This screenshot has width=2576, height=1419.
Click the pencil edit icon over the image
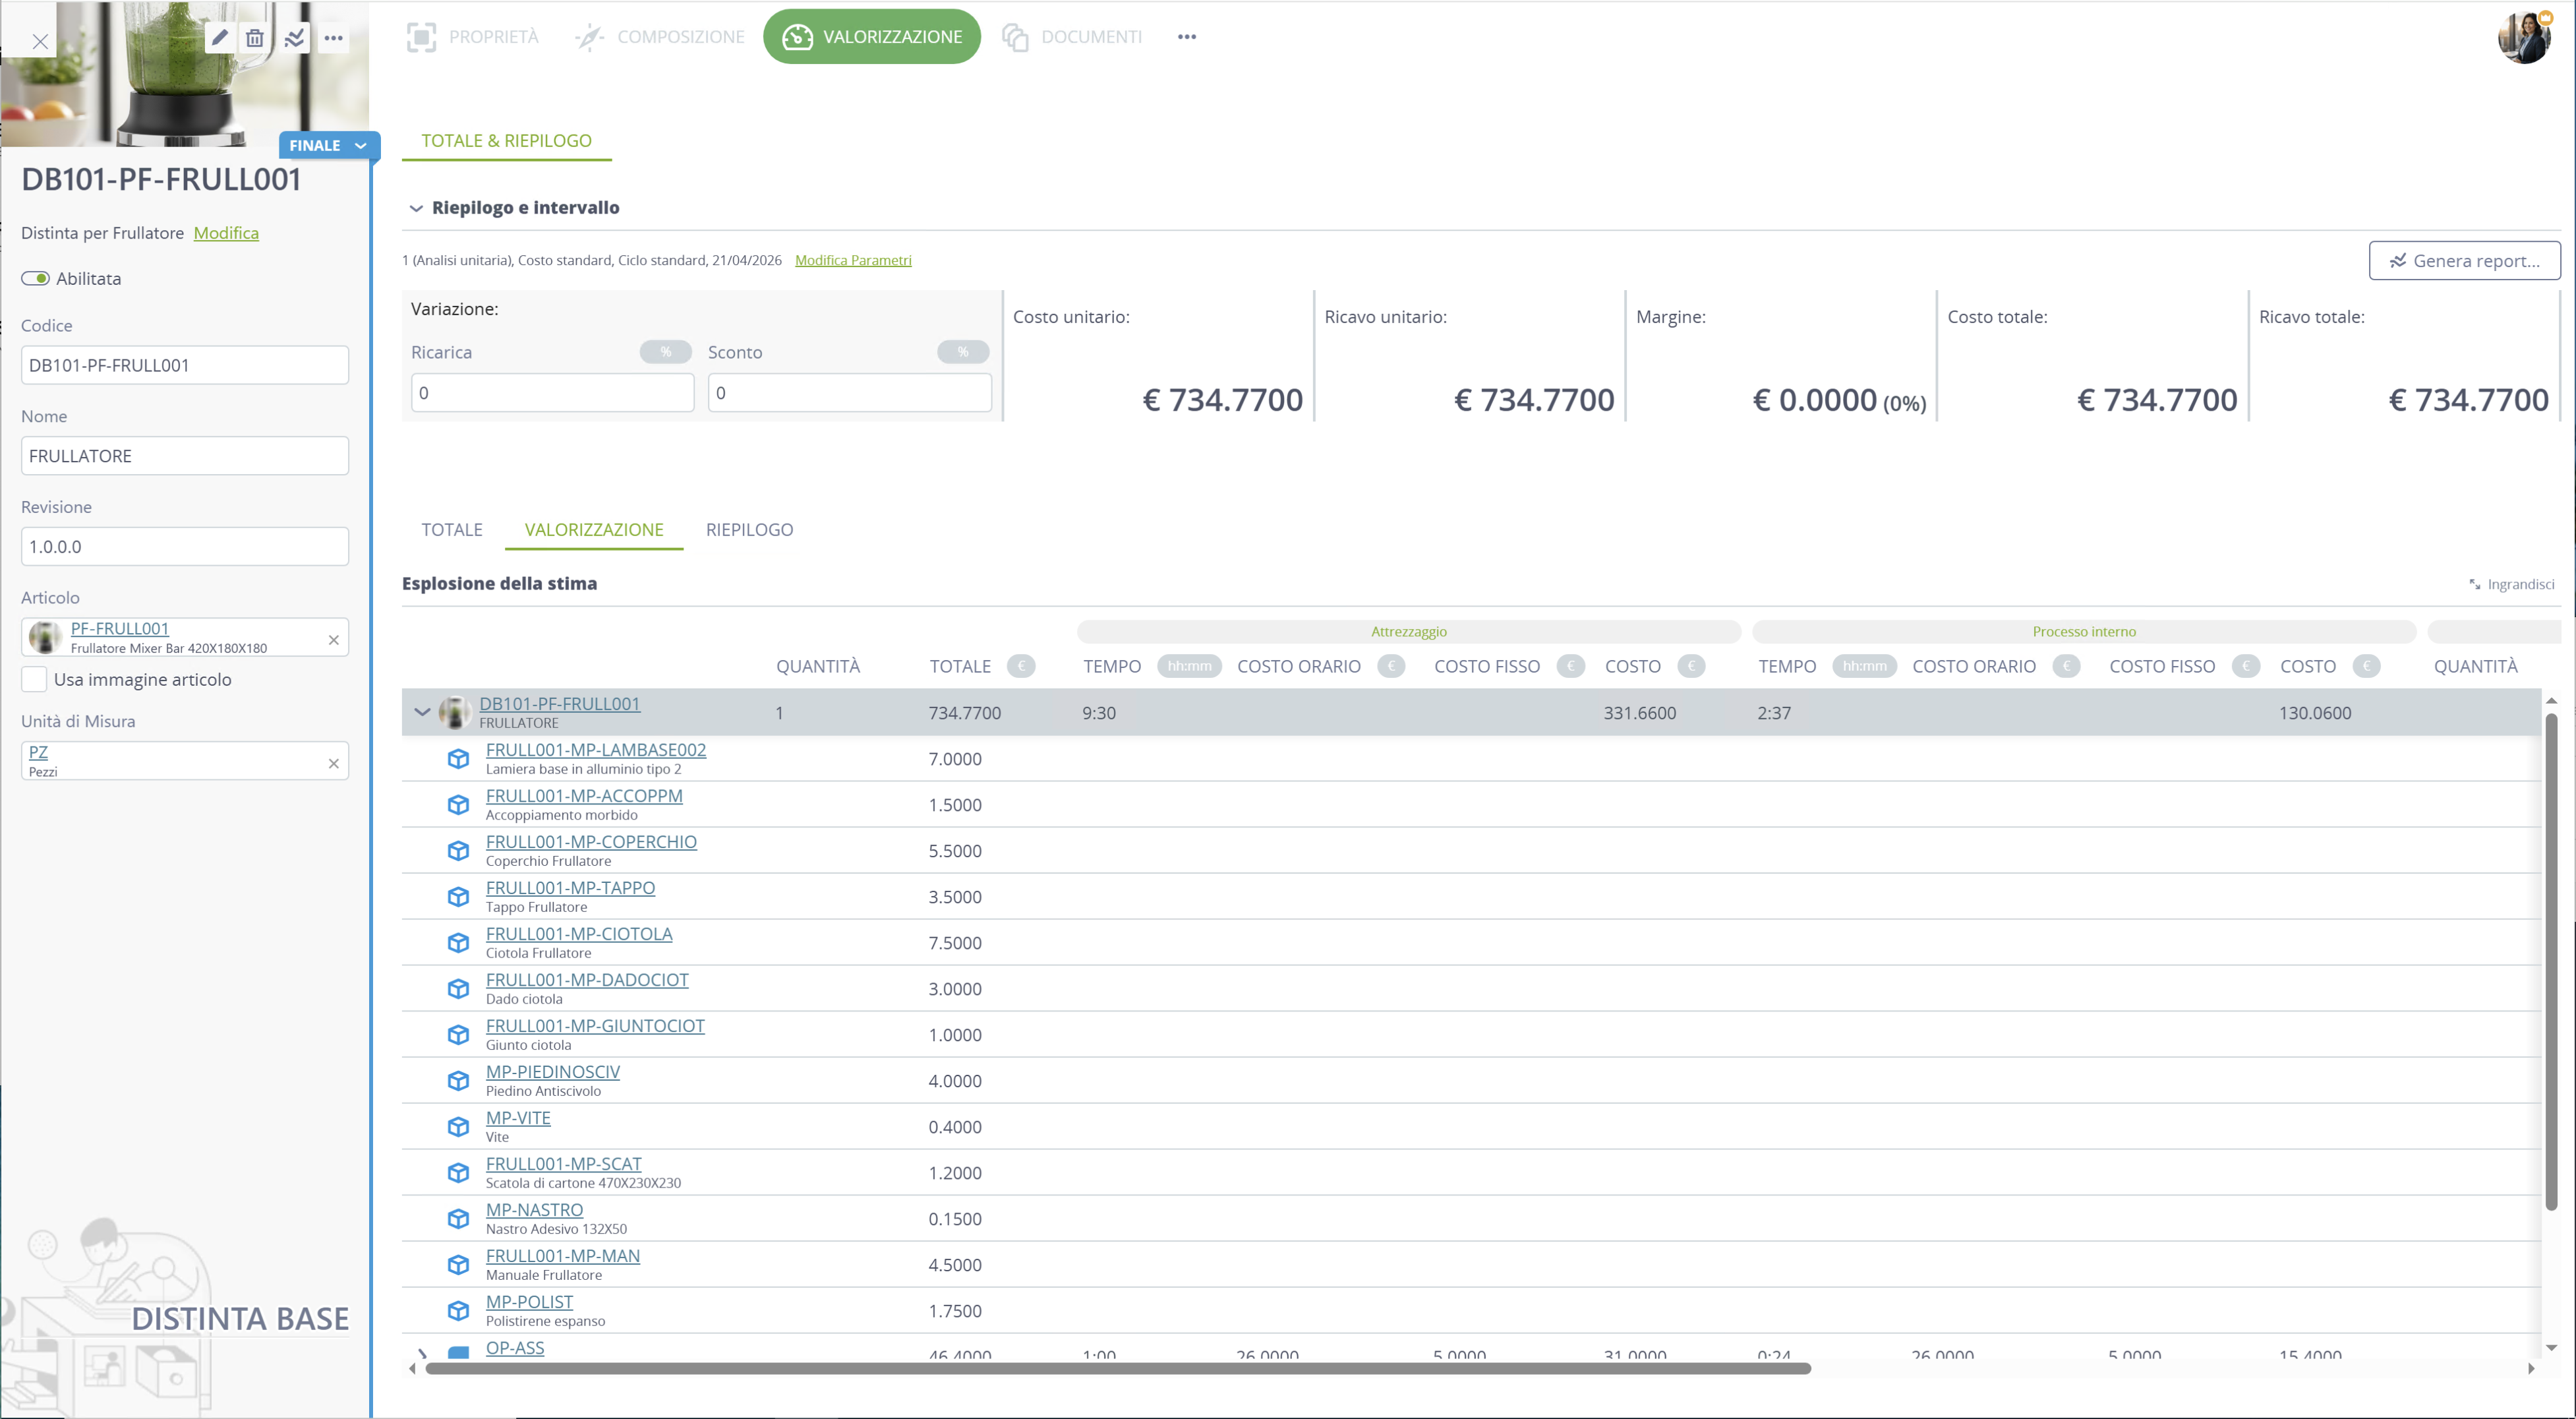(220, 38)
